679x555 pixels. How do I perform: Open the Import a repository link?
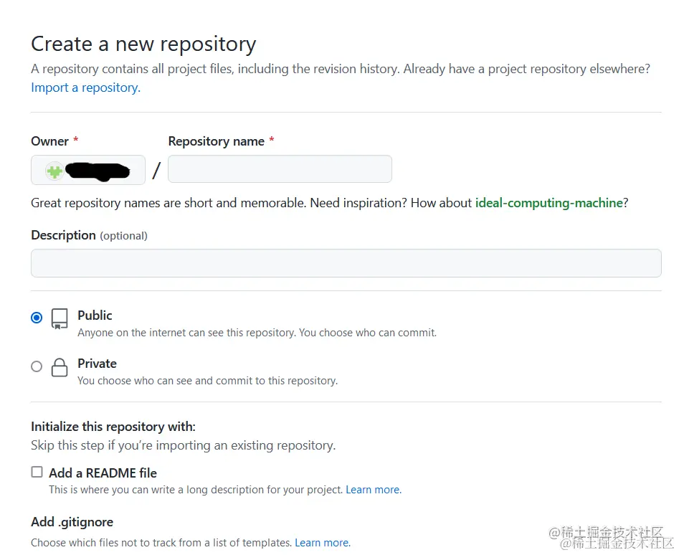[x=85, y=87]
